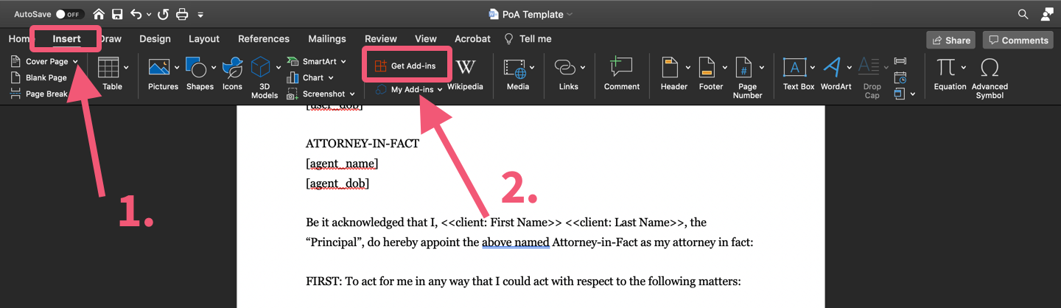The image size is (1061, 308).
Task: Click the Save floppy disk icon
Action: (117, 14)
